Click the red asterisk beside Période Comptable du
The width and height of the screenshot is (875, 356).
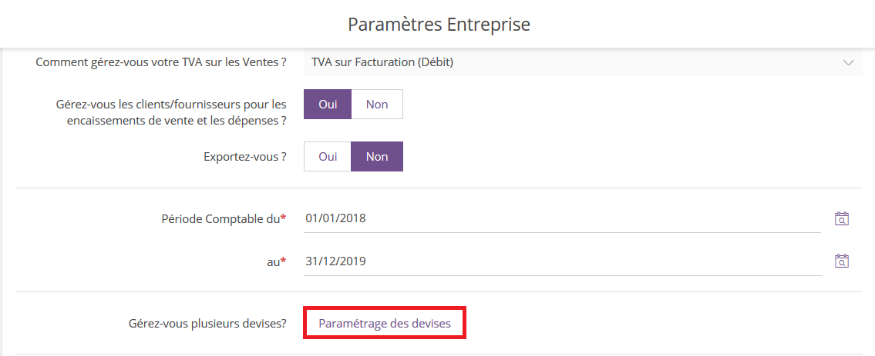click(x=284, y=216)
